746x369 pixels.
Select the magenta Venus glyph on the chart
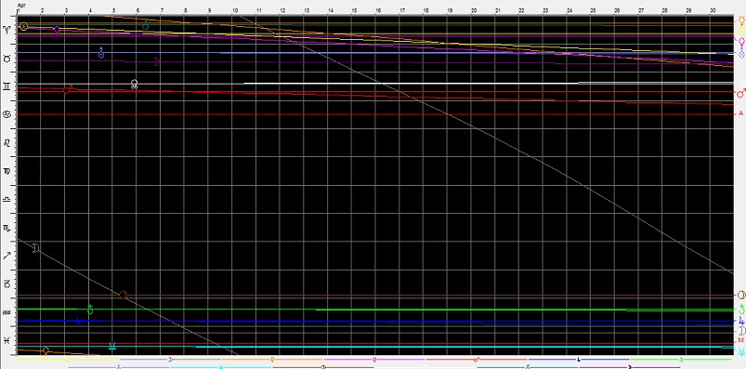coord(57,31)
